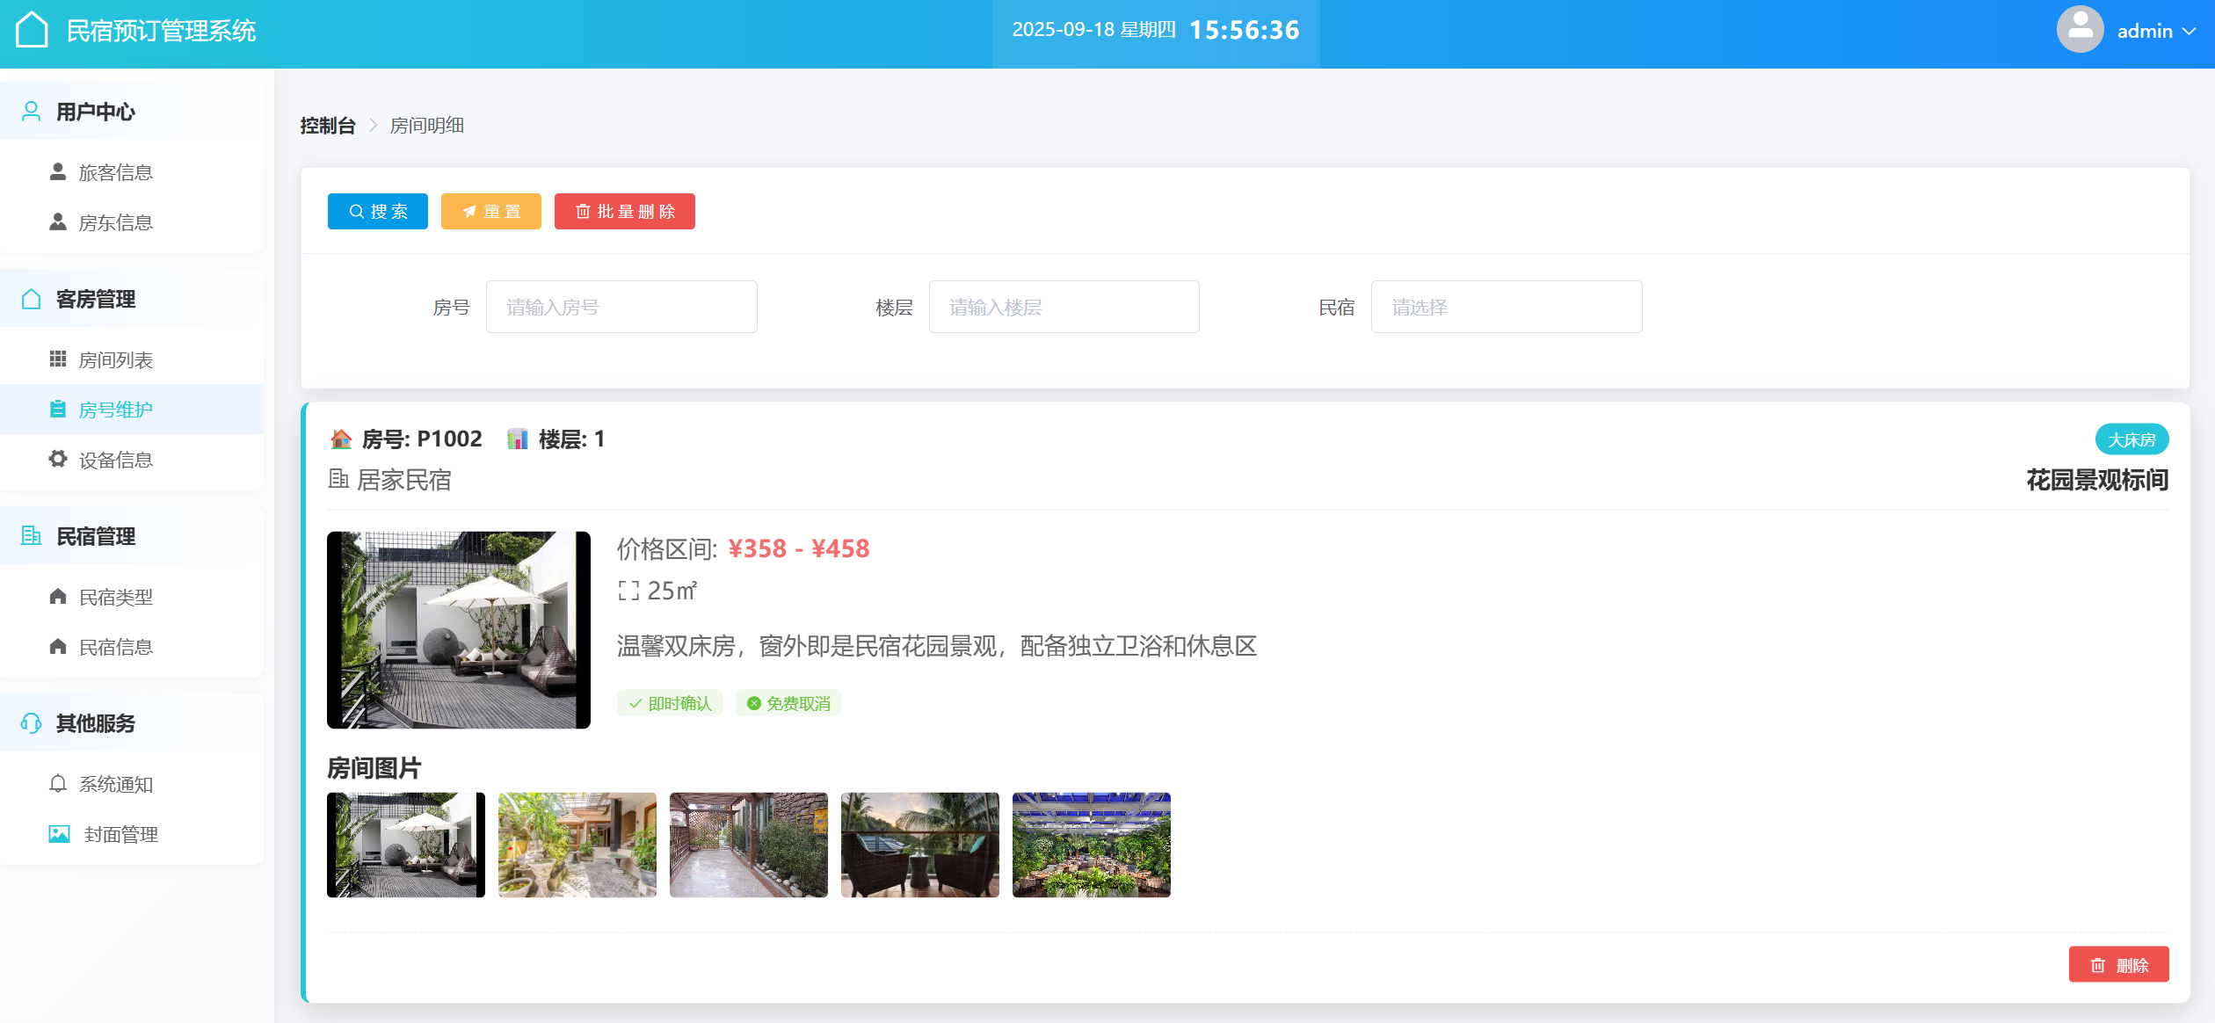Click the house logo icon in header

32,30
